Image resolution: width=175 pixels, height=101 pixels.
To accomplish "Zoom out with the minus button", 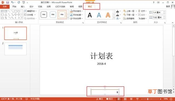I will click(x=142, y=99).
